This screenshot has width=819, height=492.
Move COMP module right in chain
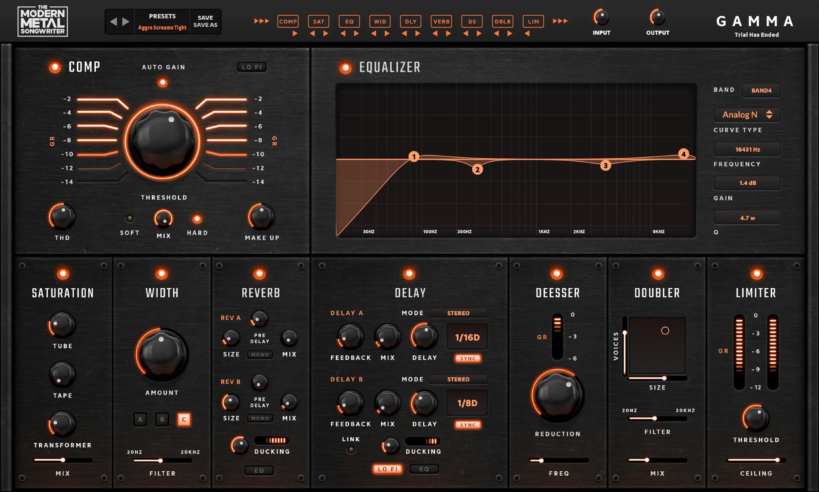pos(295,33)
